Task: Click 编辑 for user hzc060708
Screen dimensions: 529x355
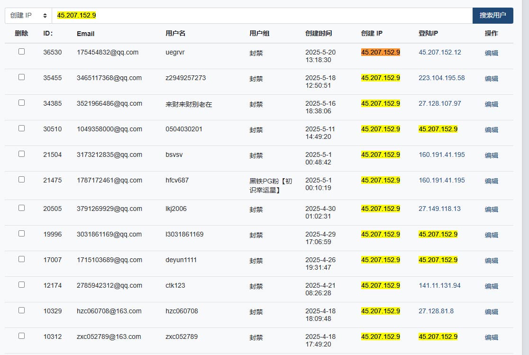Action: pyautogui.click(x=491, y=312)
